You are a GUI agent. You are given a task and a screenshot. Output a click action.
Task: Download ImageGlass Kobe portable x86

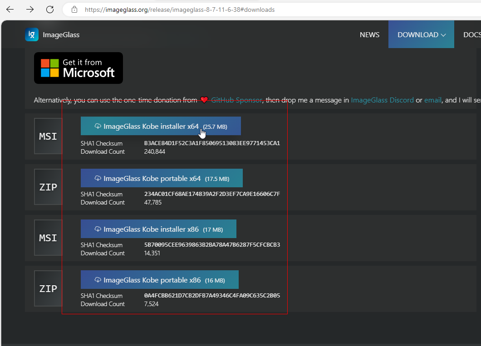pyautogui.click(x=159, y=280)
